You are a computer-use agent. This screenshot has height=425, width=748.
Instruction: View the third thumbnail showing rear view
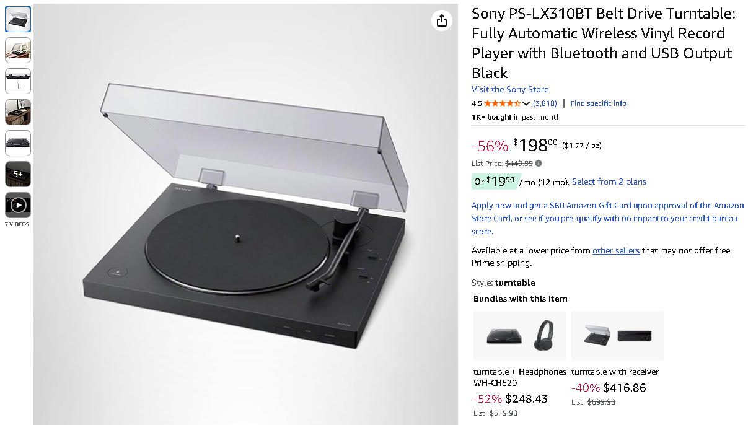tap(18, 81)
